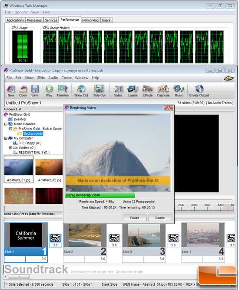Start playback with the Play icon
The height and width of the screenshot is (290, 239).
(x=49, y=91)
